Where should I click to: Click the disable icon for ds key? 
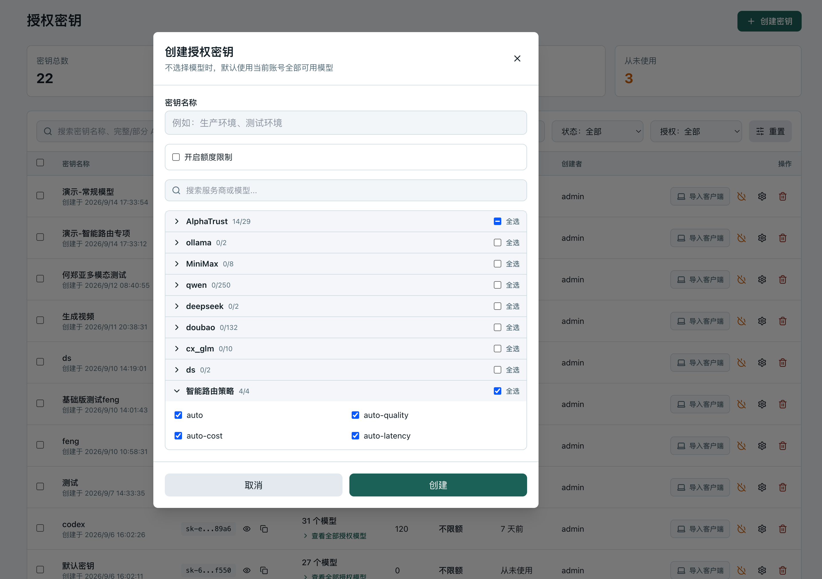741,362
